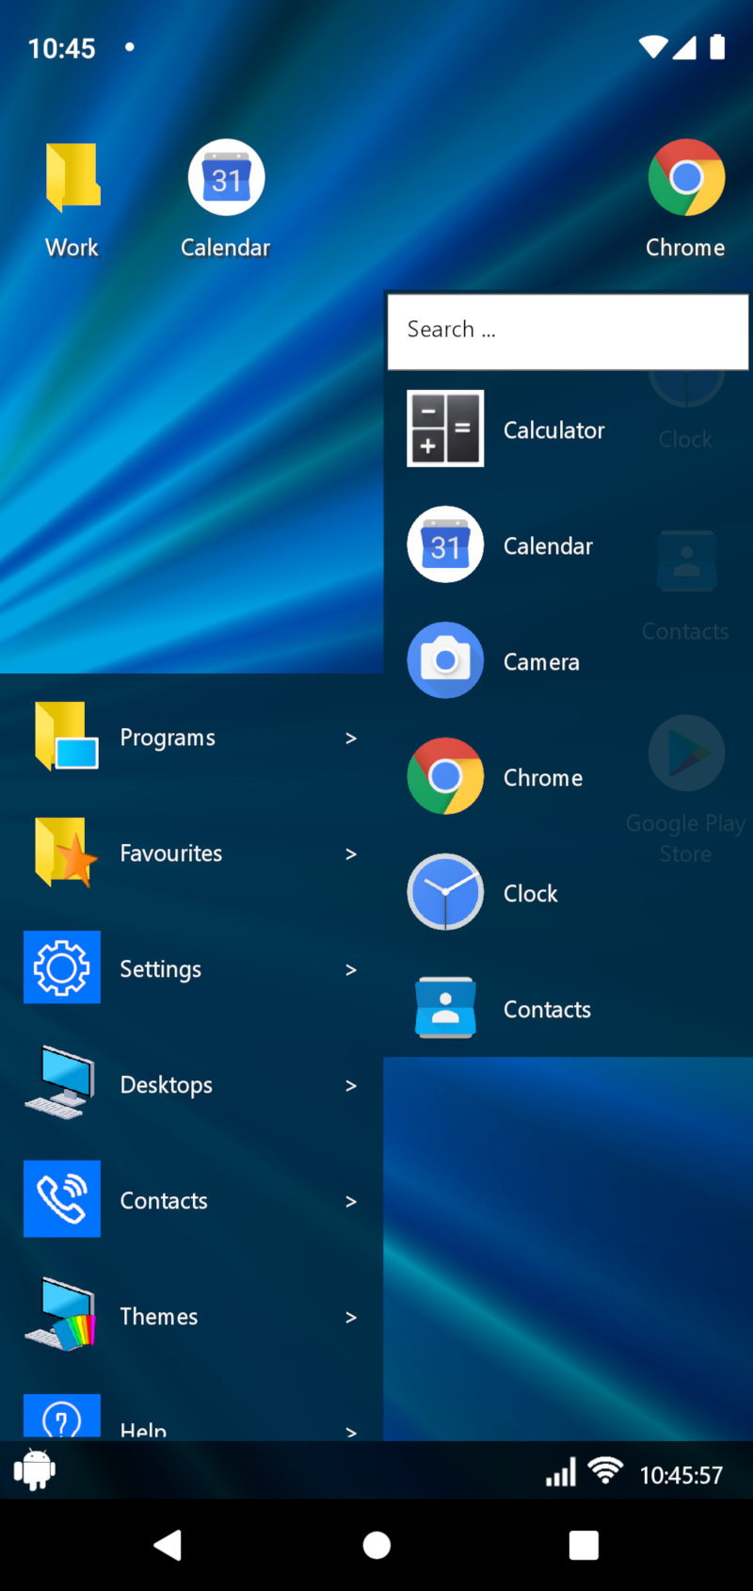This screenshot has width=753, height=1591.
Task: Tap the Android recent apps square button
Action: (584, 1545)
